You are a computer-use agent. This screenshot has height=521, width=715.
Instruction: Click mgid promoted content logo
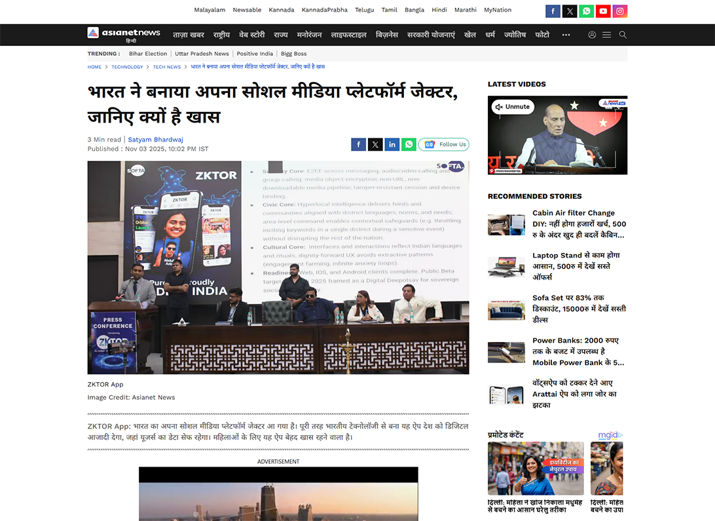click(x=610, y=435)
